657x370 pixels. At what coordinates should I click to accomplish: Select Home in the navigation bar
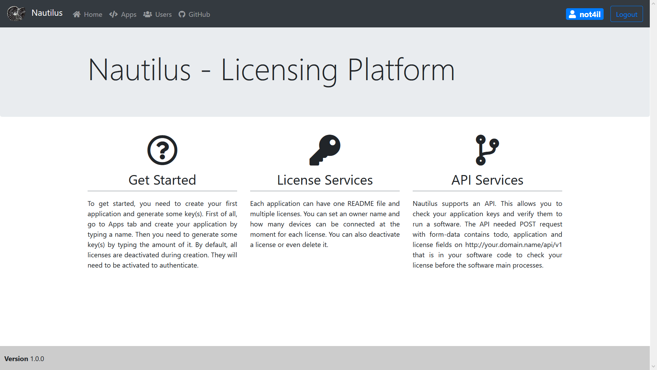coord(93,14)
